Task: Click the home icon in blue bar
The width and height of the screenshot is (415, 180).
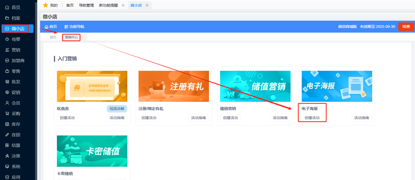Action: tap(47, 27)
